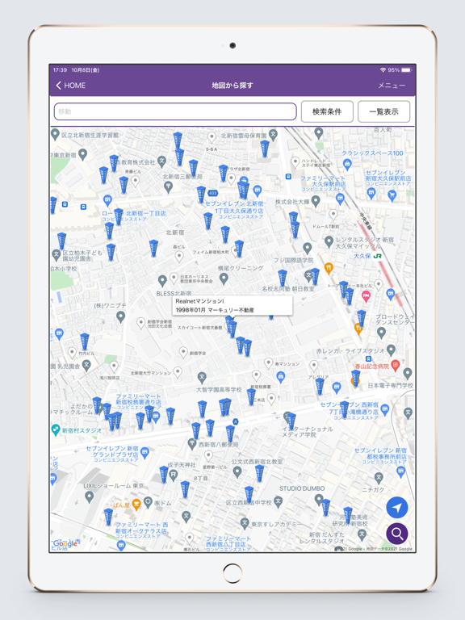Tap the 春山記念病院 hospital icon
Viewport: 465px width, 620px height.
point(395,365)
